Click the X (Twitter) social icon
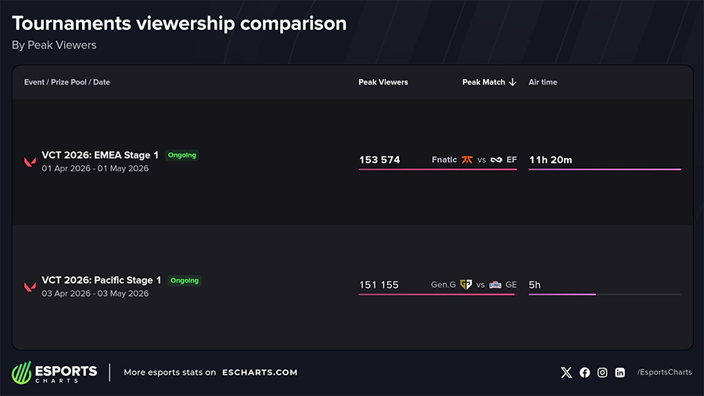This screenshot has width=704, height=396. [x=566, y=373]
